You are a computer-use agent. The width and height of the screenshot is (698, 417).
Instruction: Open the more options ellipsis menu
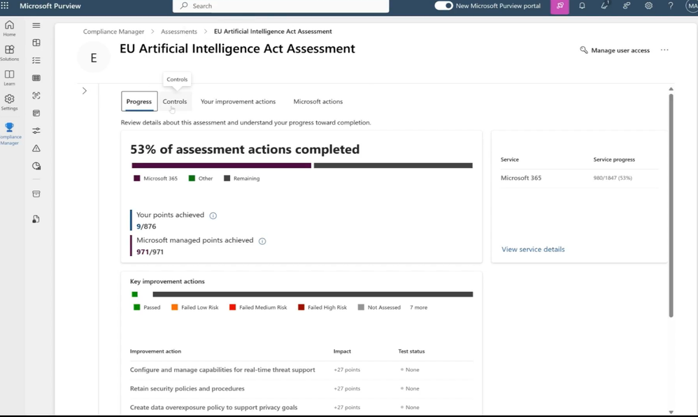pyautogui.click(x=664, y=50)
